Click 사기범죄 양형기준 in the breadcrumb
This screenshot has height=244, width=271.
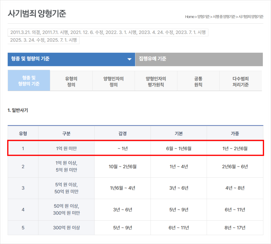point(251,17)
